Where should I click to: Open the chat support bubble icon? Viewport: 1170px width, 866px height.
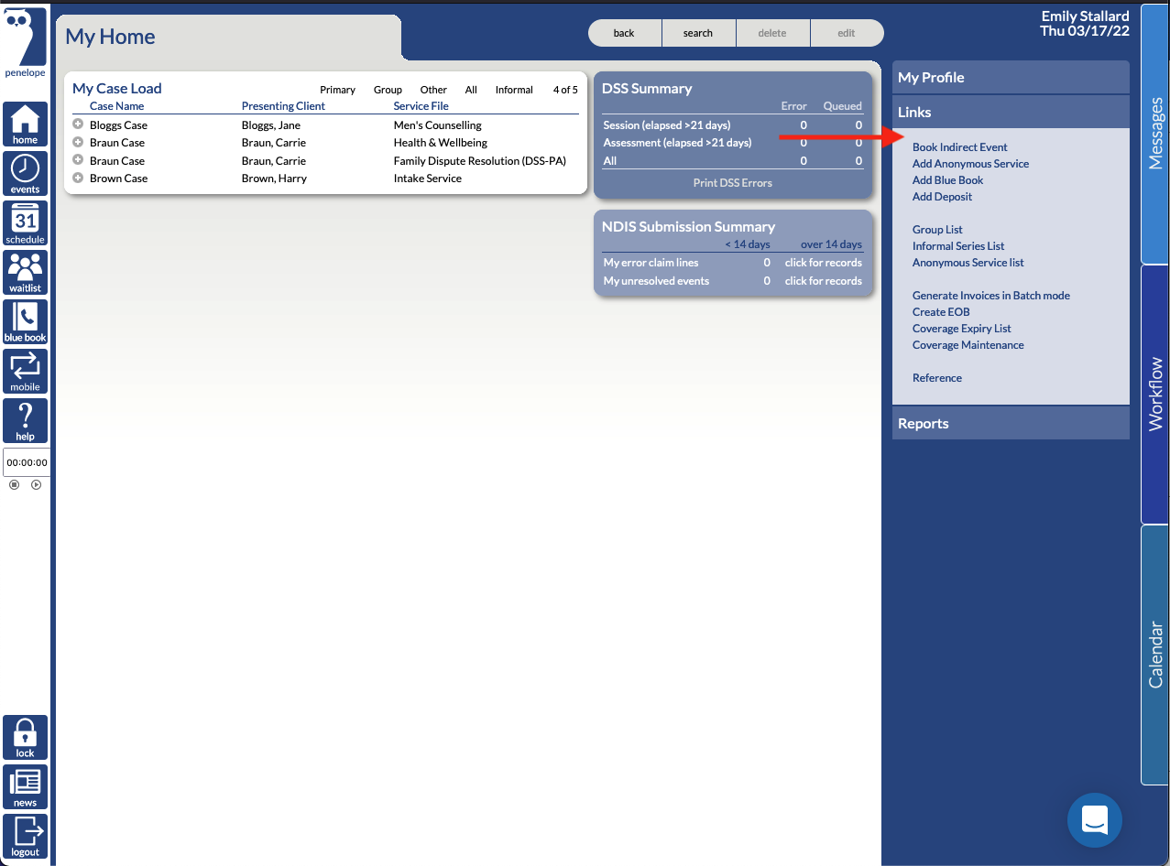(1095, 820)
